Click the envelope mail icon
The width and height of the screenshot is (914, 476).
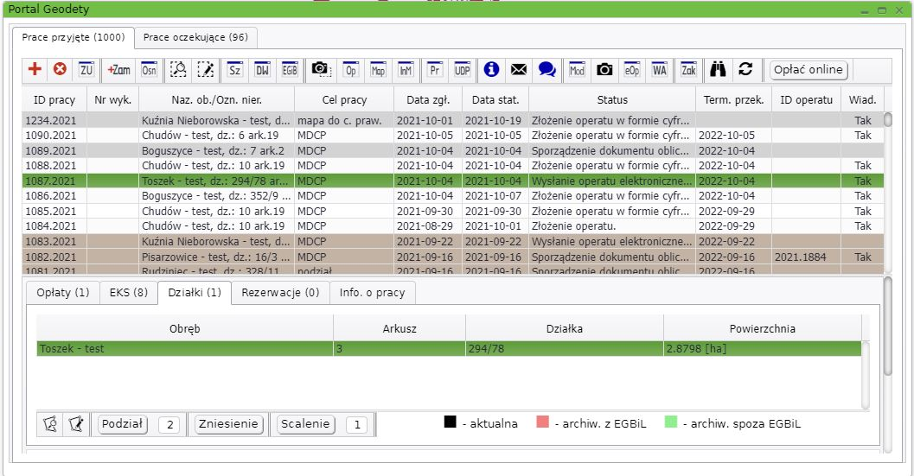tap(518, 70)
